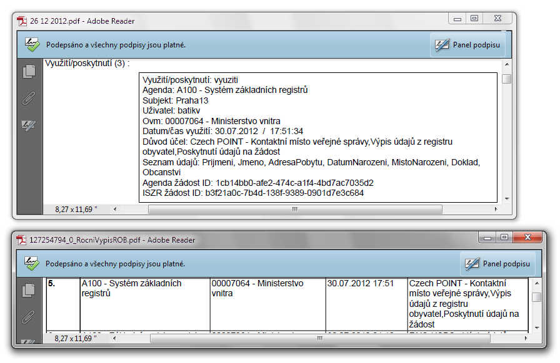This screenshot has height=363, width=560.
Task: Click the 'Využití/poskytnutí: vyuziti' line
Action: [x=190, y=80]
